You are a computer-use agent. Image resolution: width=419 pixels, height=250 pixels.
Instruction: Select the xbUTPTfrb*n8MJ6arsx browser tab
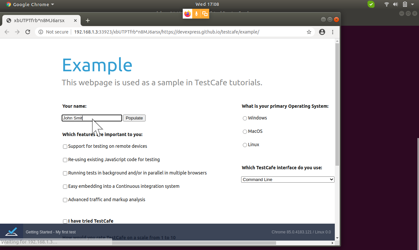pyautogui.click(x=41, y=21)
